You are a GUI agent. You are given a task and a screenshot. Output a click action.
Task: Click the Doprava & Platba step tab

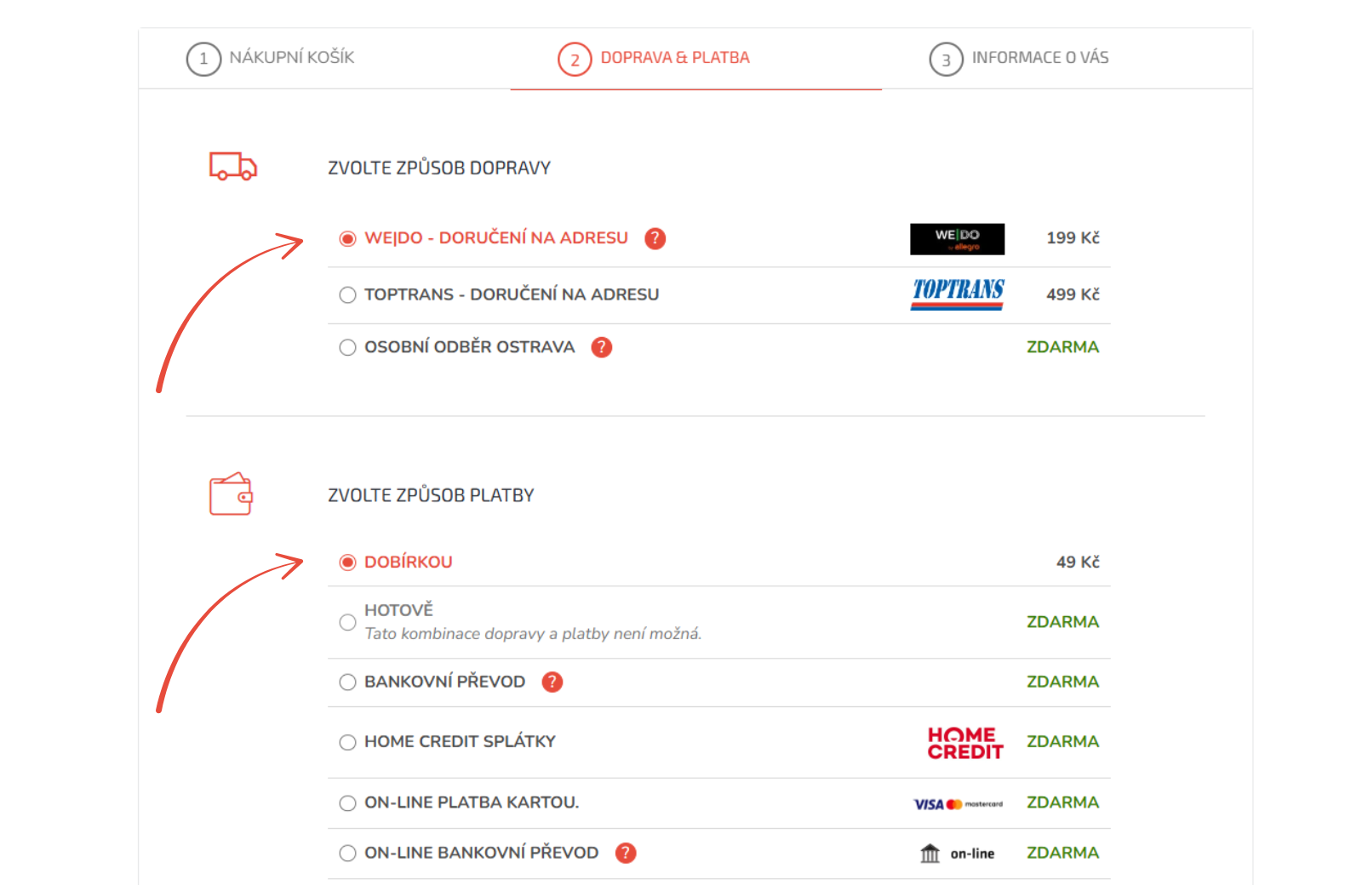[654, 59]
